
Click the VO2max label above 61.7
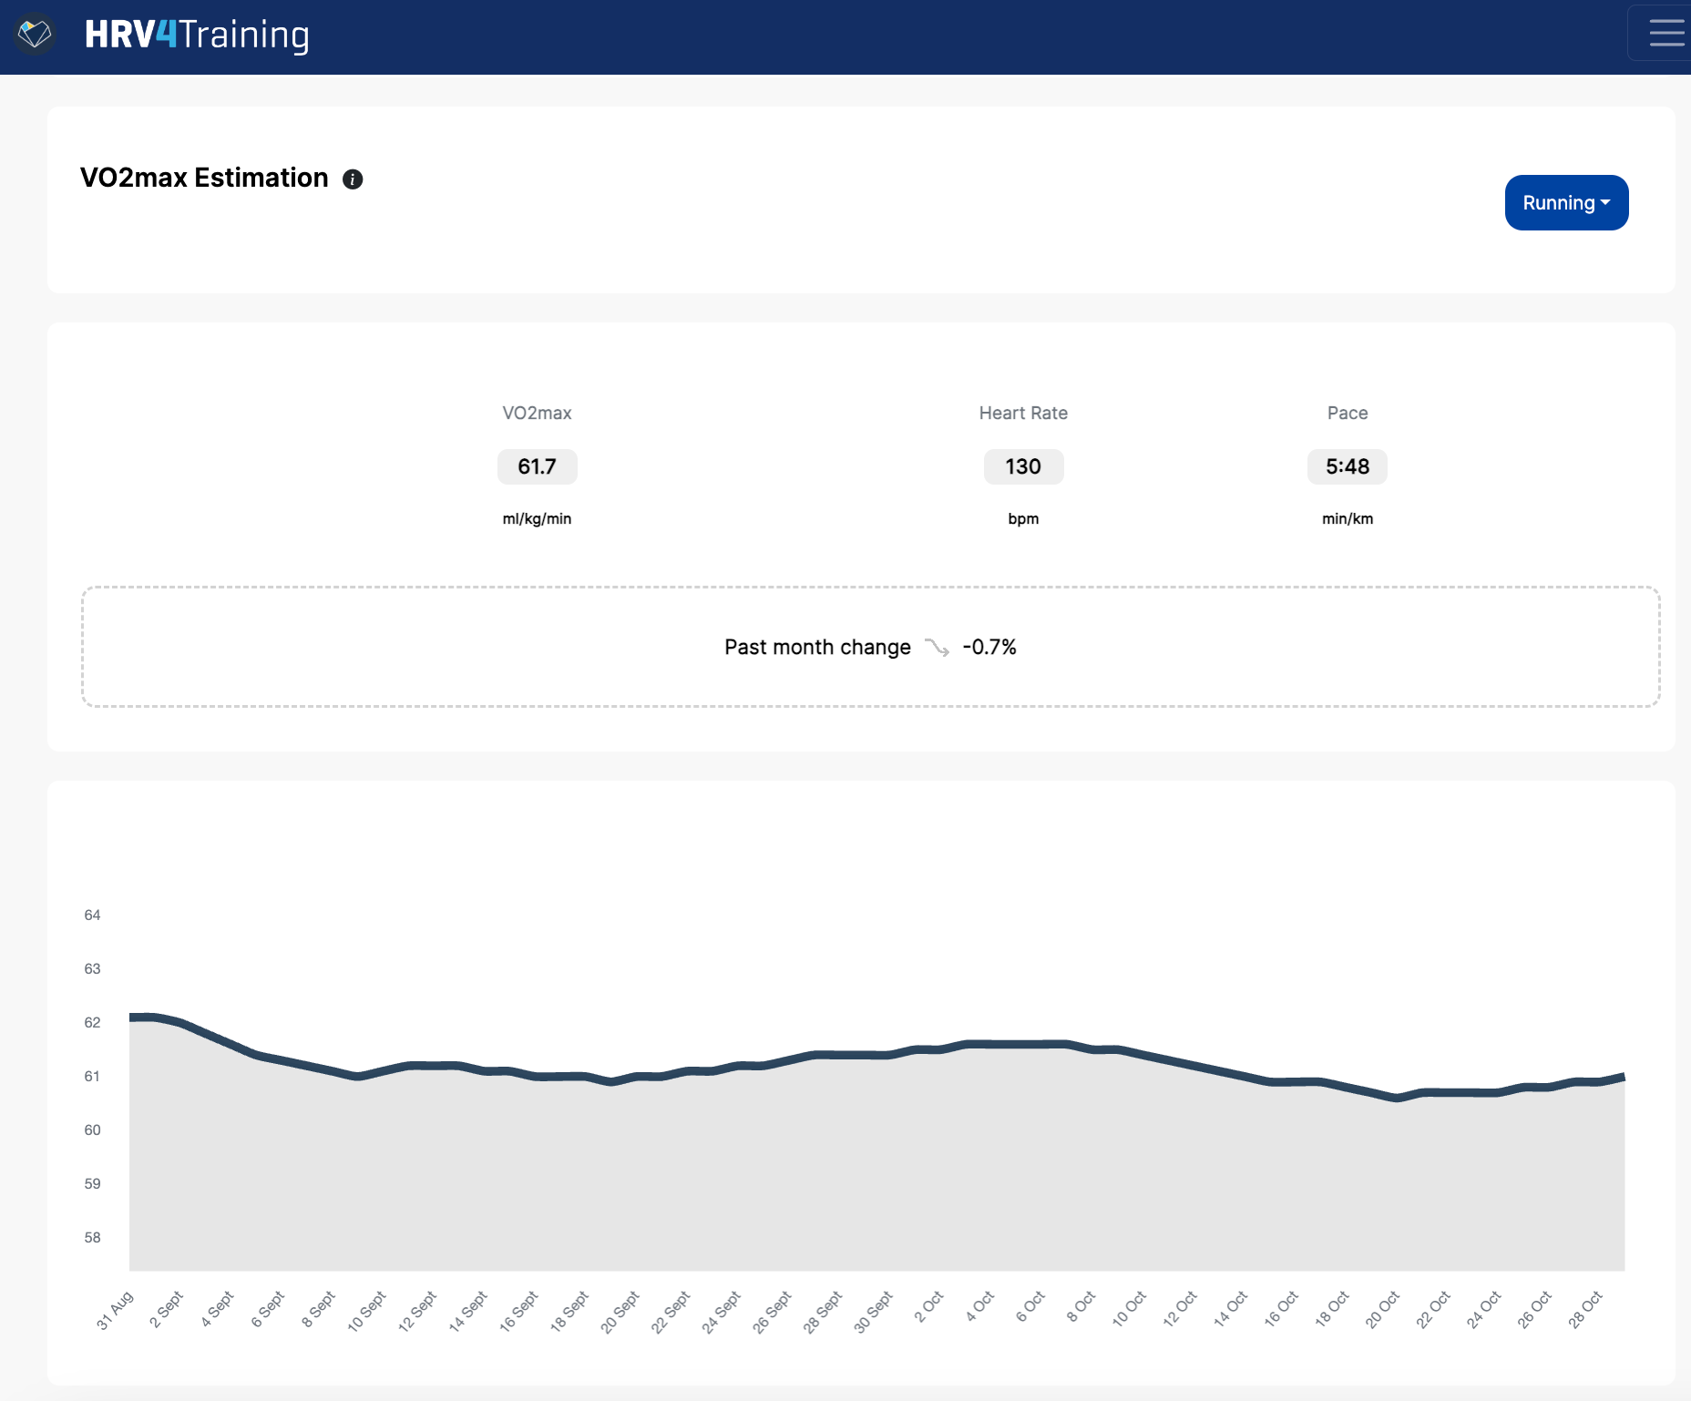pos(537,413)
